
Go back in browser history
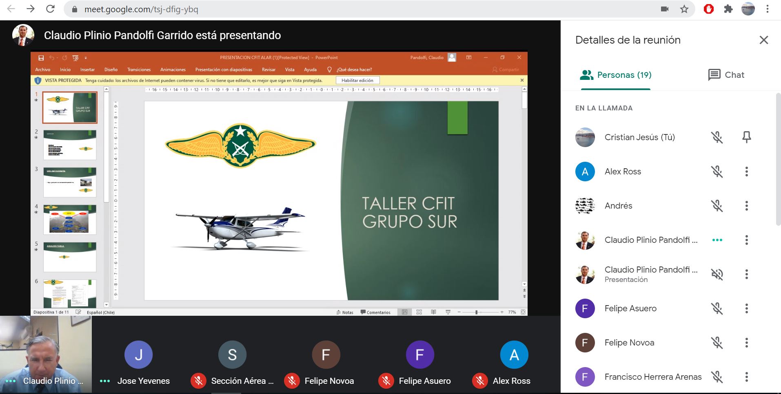click(11, 9)
